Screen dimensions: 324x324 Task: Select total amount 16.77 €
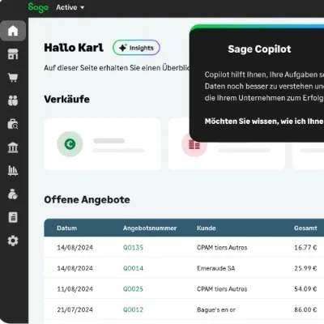pos(305,248)
